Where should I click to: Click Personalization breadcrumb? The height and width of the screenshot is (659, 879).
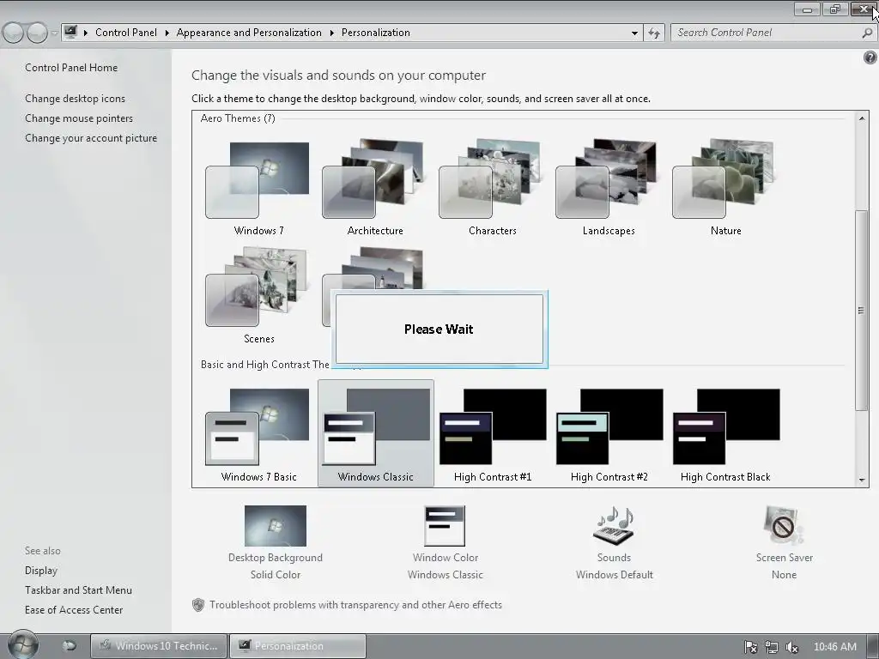(x=376, y=33)
